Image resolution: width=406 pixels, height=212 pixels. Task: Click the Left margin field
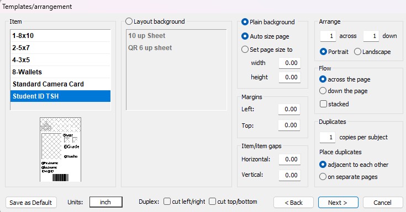pos(289,109)
